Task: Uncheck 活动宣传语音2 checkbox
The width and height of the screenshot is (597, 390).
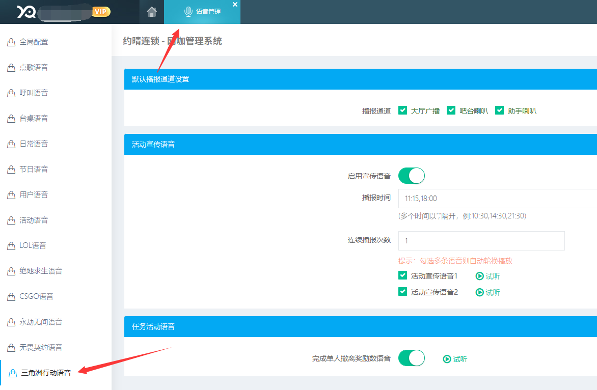Action: tap(402, 291)
